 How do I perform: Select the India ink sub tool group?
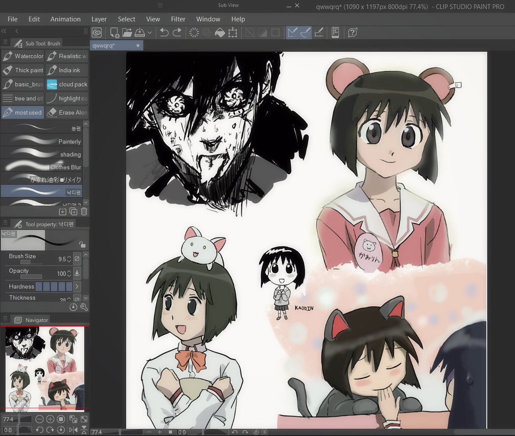67,70
